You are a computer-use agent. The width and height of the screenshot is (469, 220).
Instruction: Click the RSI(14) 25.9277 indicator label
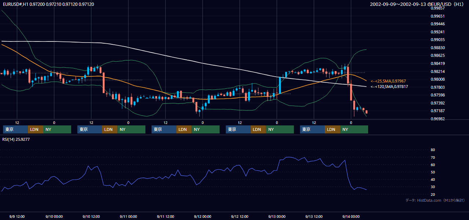click(x=16, y=139)
